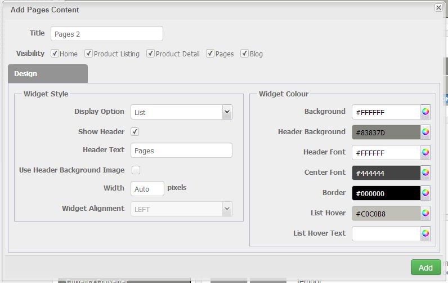This screenshot has height=283, width=448.
Task: Focus the Header Text input field
Action: click(181, 151)
